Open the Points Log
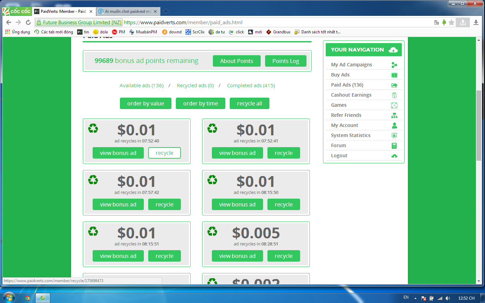This screenshot has height=303, width=485. (x=286, y=61)
